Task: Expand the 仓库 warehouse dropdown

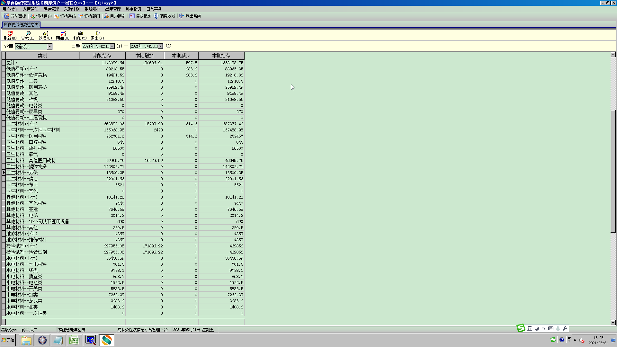Action: (49, 47)
